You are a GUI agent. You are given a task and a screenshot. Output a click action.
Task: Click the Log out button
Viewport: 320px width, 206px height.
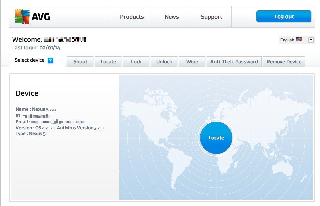[284, 16]
